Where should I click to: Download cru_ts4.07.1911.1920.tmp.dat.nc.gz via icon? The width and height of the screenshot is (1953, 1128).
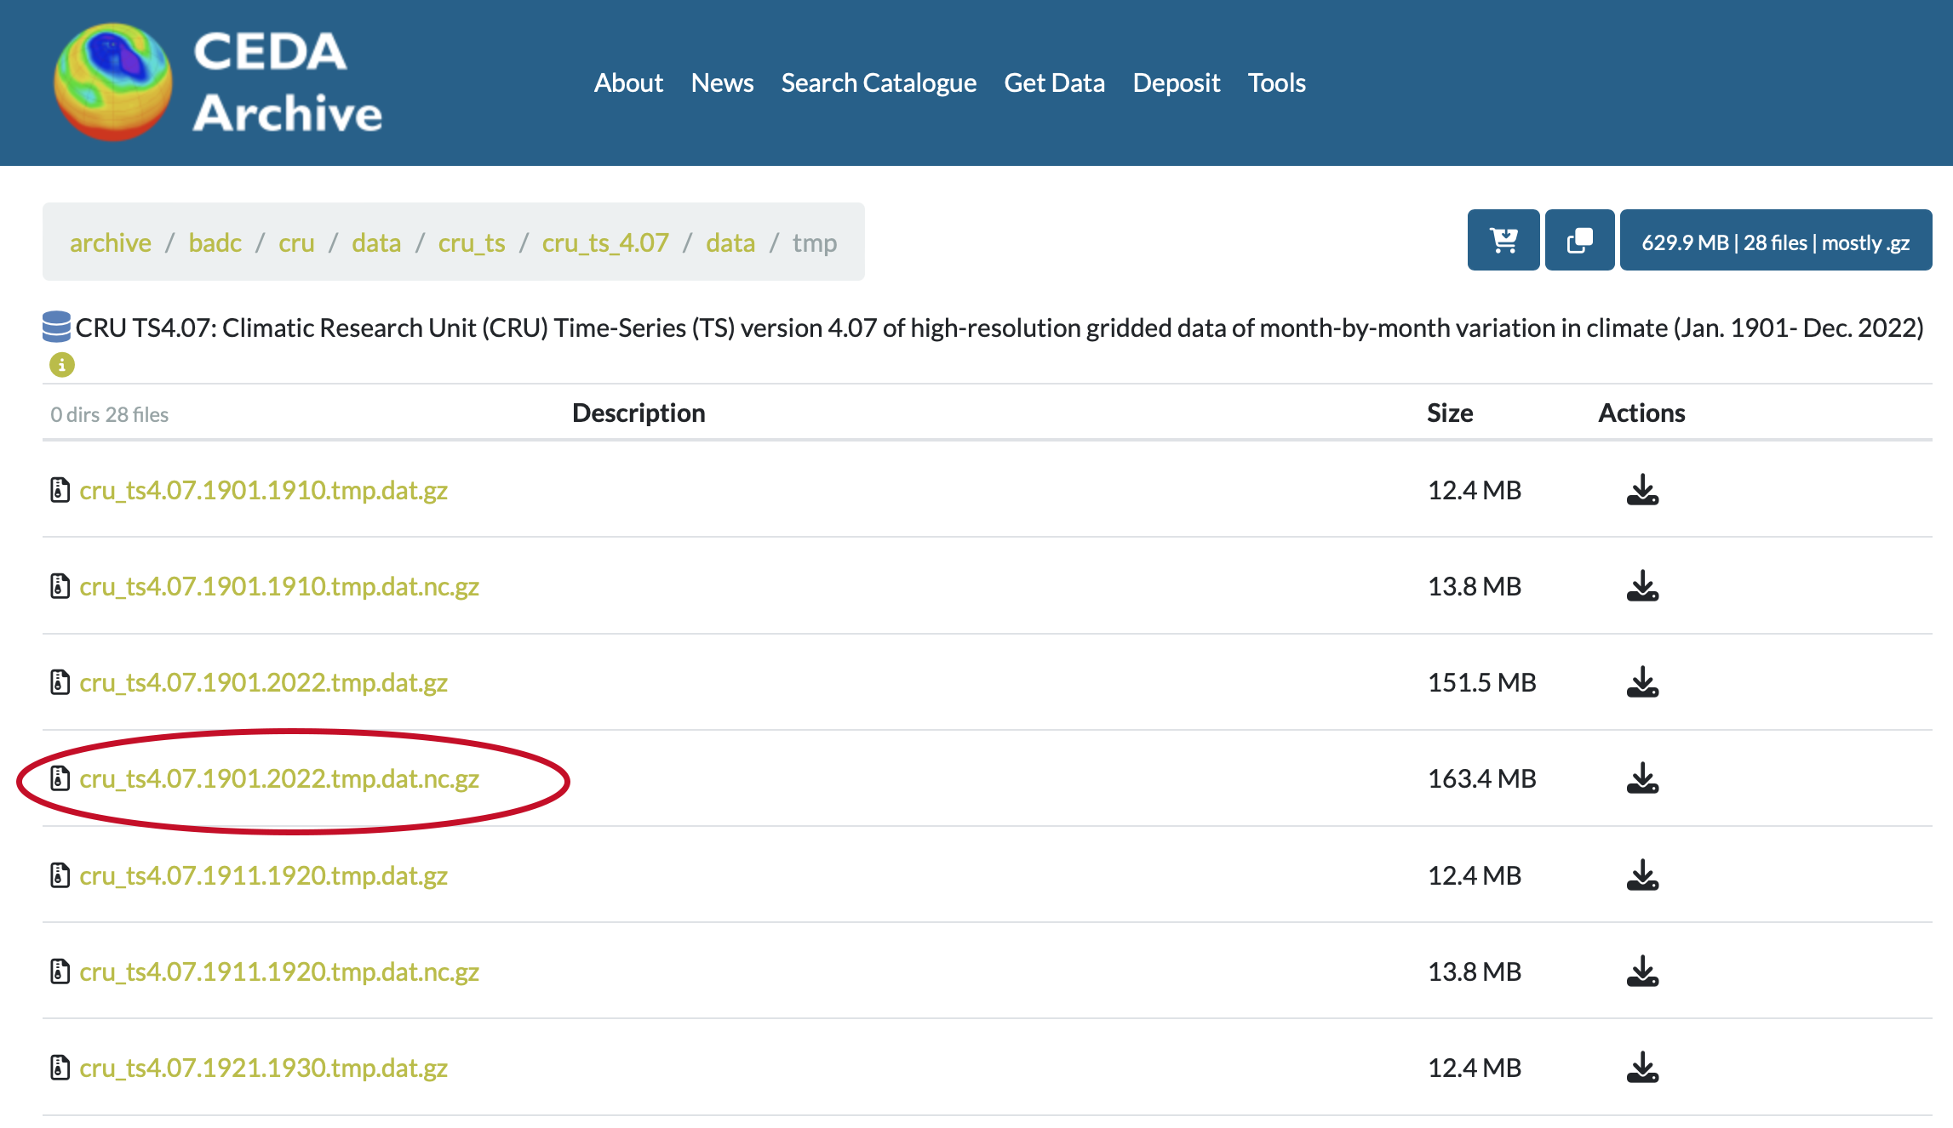[x=1642, y=971]
